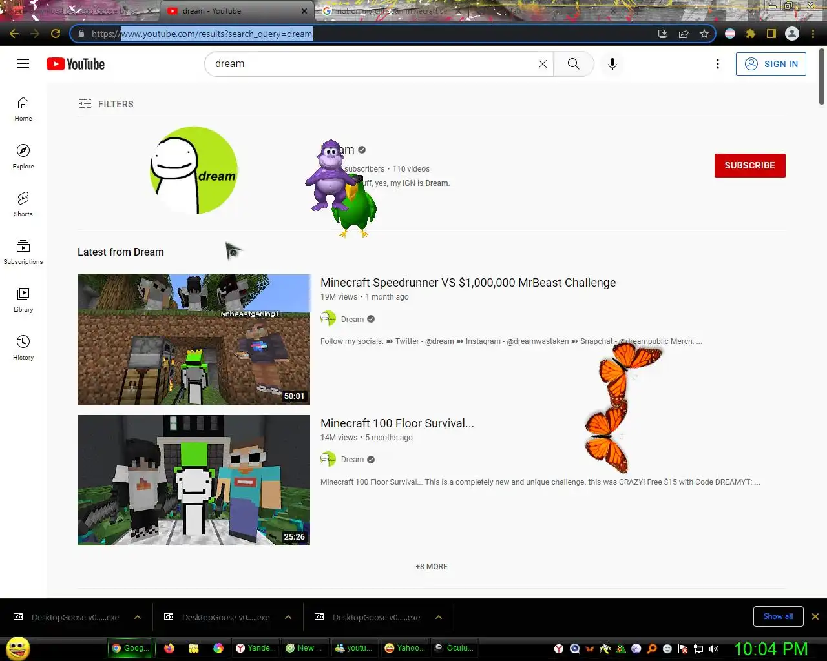Open Oculus taskbar item
Screen dimensions: 827x661
coord(454,648)
